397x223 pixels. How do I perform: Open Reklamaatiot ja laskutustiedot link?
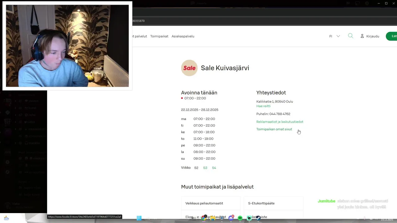(x=280, y=122)
